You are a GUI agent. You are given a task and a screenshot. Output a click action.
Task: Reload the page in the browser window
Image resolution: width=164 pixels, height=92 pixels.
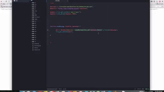[6, 1]
